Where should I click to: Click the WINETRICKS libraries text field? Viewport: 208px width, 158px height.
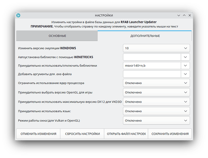(x=152, y=57)
